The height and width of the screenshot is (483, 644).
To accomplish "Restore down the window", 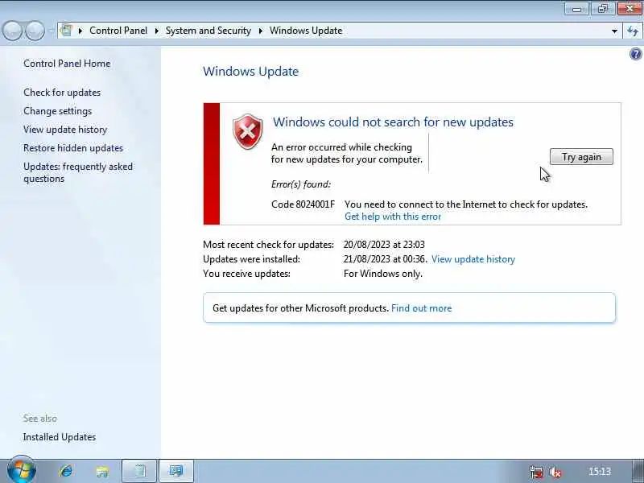I will pyautogui.click(x=602, y=9).
